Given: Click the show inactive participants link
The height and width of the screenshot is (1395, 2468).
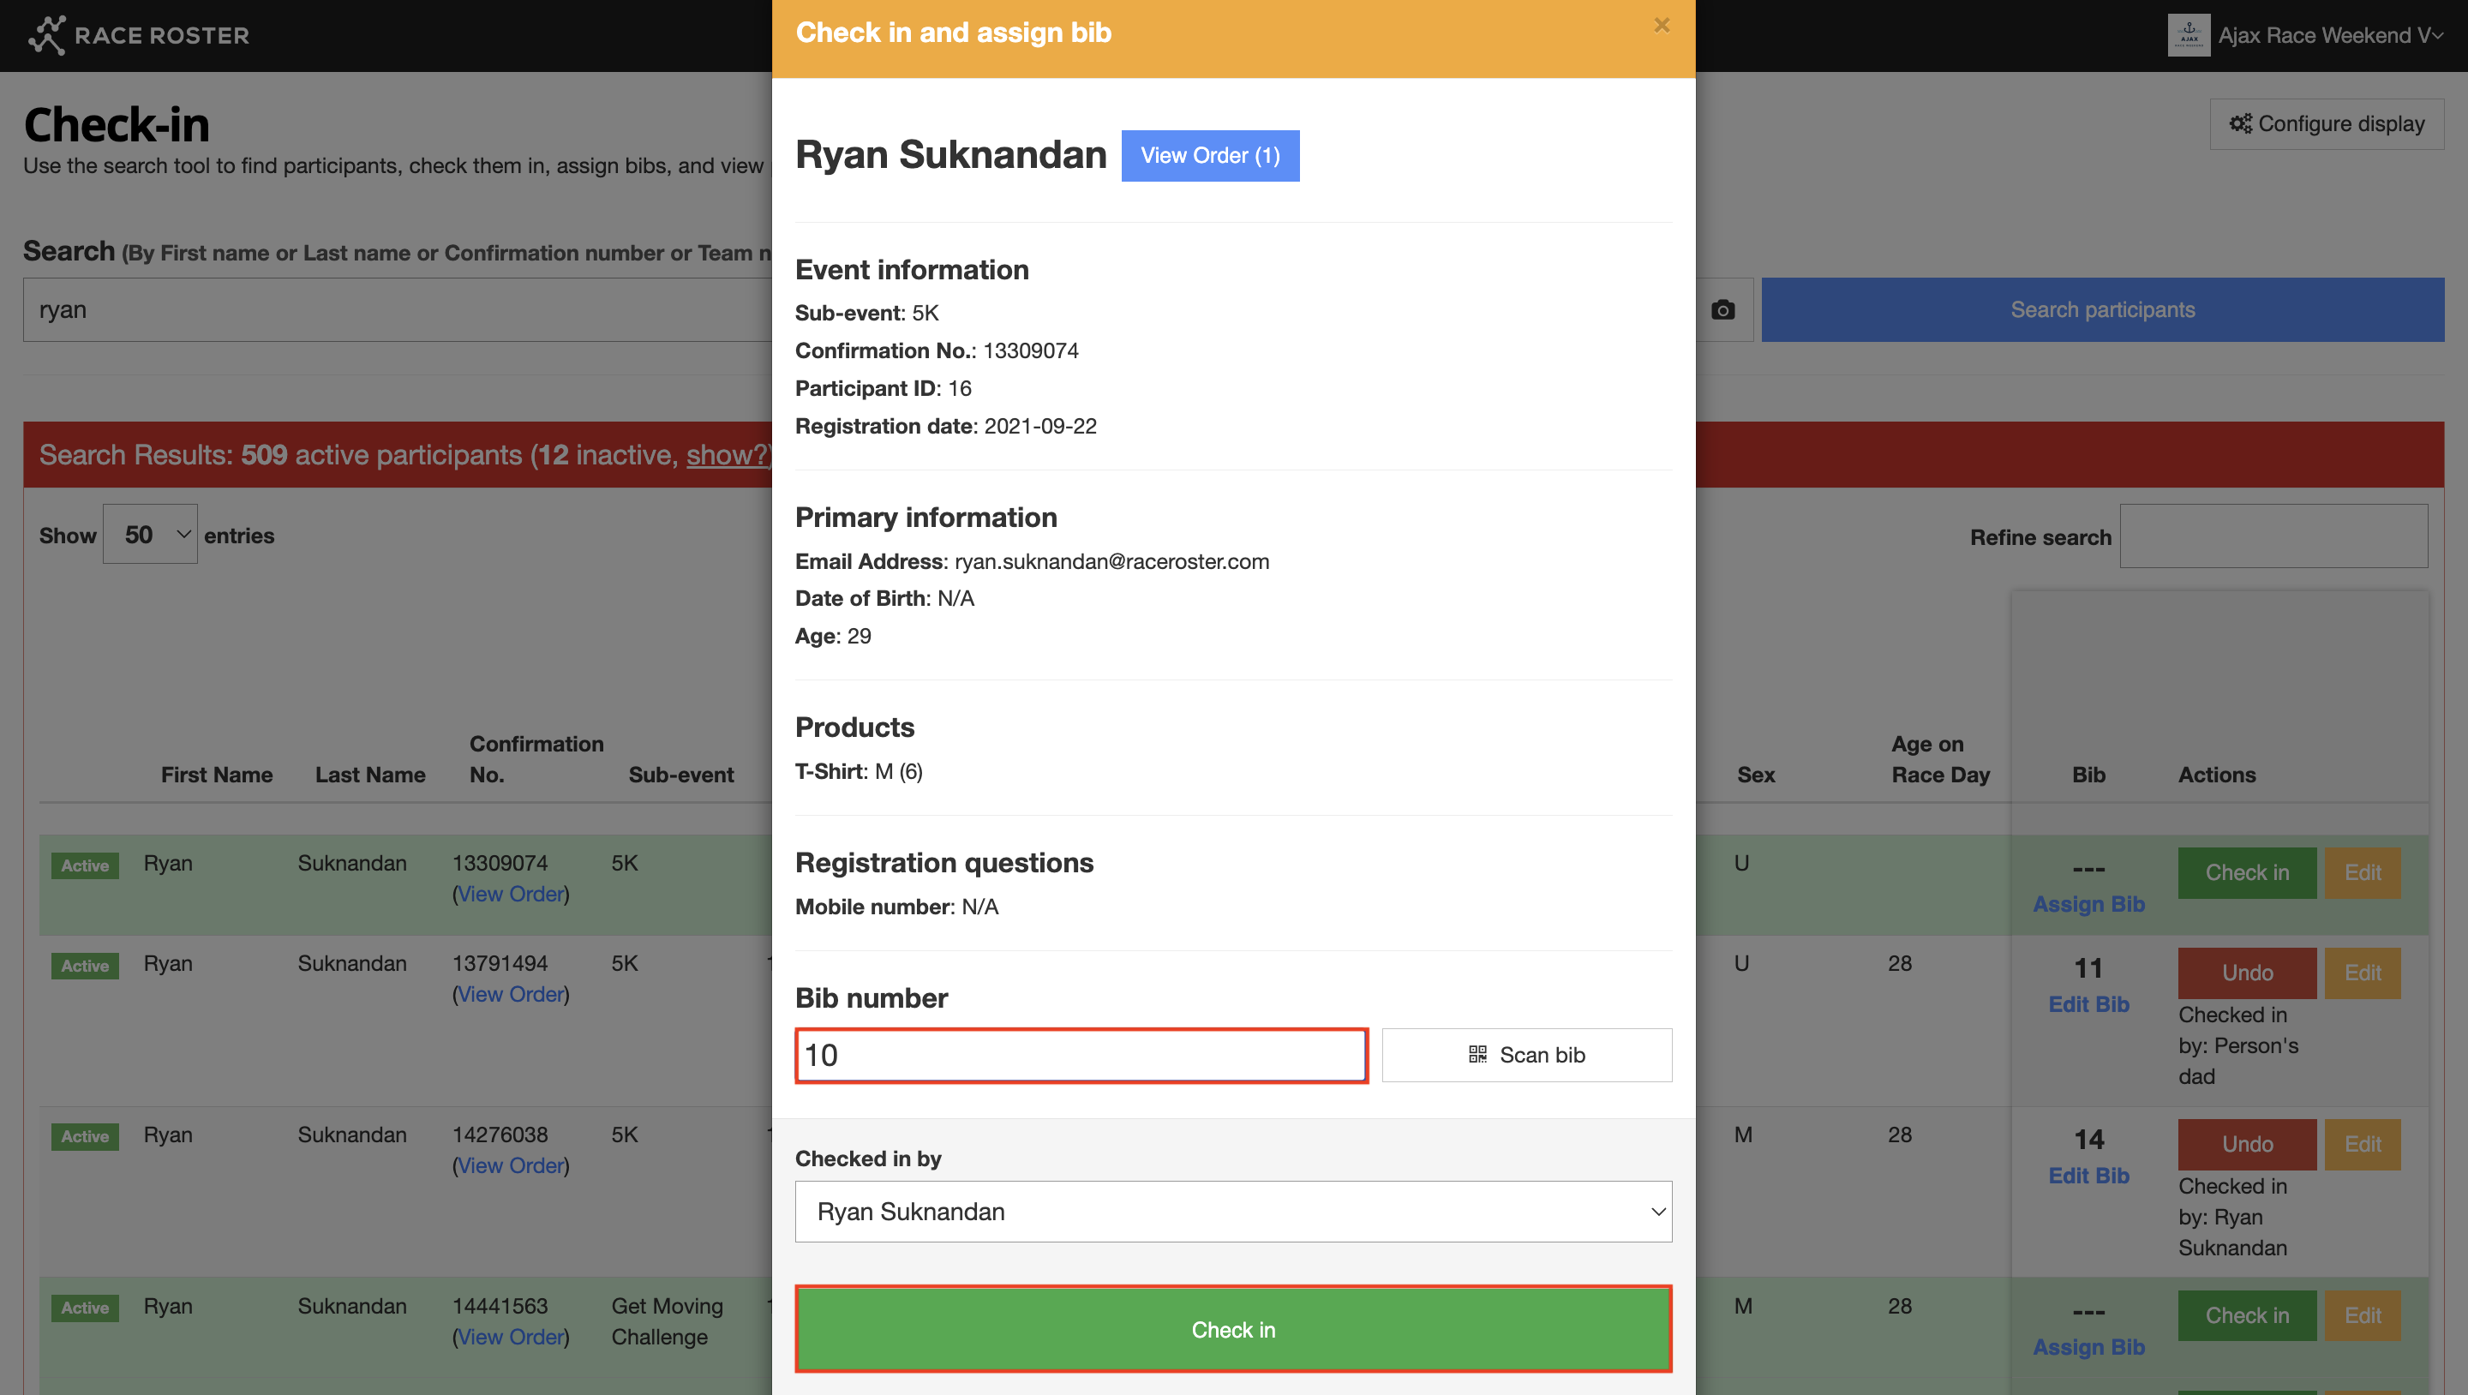Looking at the screenshot, I should pos(728,455).
